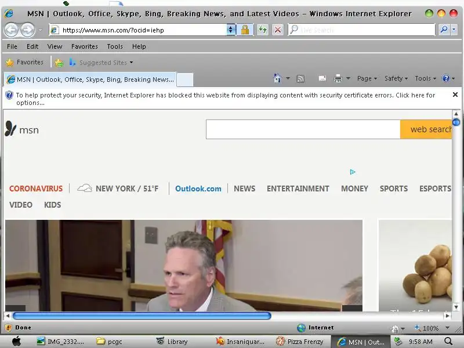Image resolution: width=464 pixels, height=348 pixels.
Task: Open the 100% zoom level control
Action: tap(432, 328)
